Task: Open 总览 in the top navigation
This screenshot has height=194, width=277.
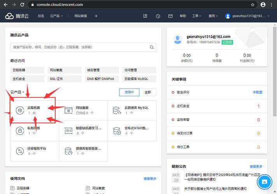Action: [x=41, y=16]
